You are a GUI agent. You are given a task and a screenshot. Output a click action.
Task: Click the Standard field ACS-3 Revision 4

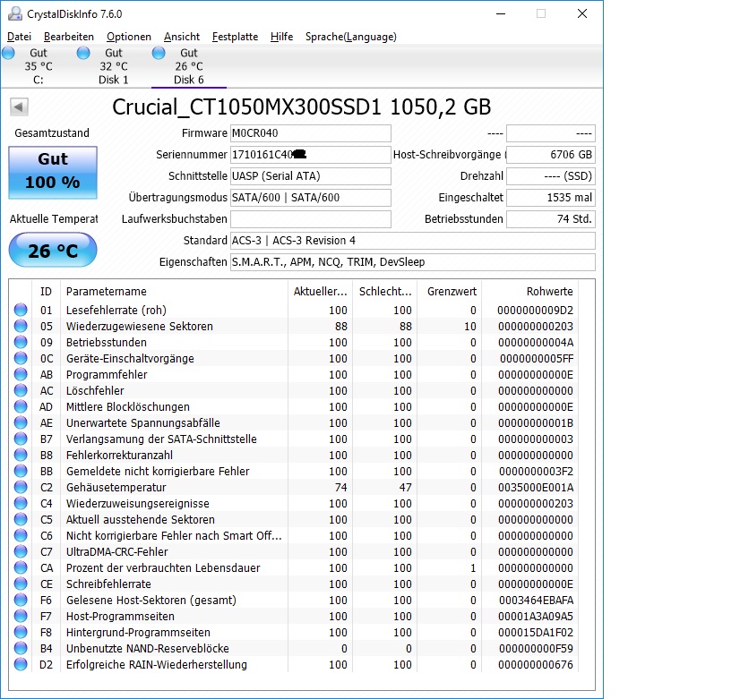coord(413,241)
